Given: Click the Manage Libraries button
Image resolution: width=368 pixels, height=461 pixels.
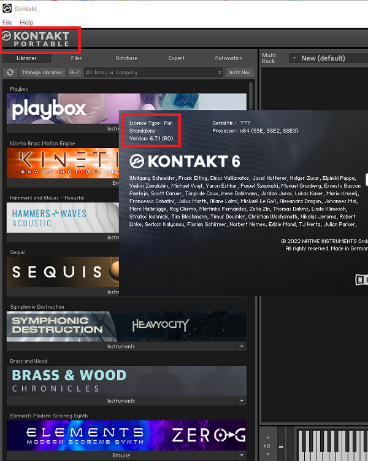Looking at the screenshot, I should click(42, 72).
